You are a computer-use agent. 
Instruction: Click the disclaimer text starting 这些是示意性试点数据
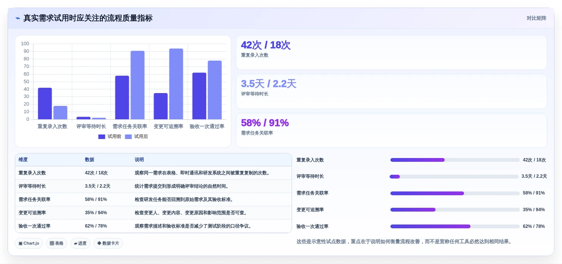405,242
